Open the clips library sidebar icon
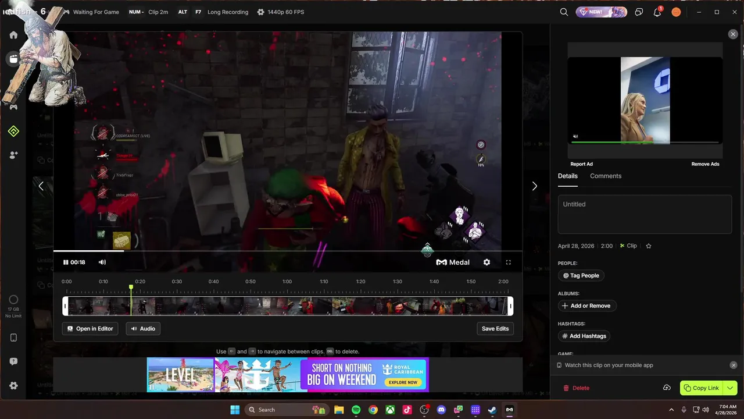The image size is (744, 419). [x=13, y=59]
